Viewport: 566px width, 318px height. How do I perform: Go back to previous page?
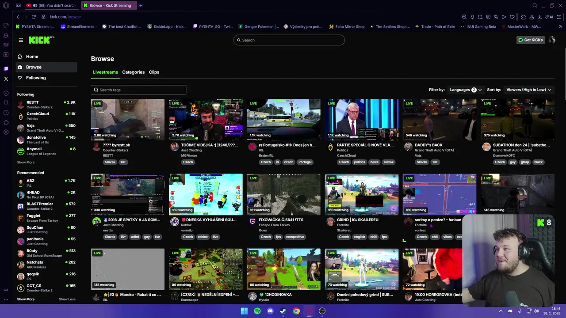pyautogui.click(x=18, y=17)
